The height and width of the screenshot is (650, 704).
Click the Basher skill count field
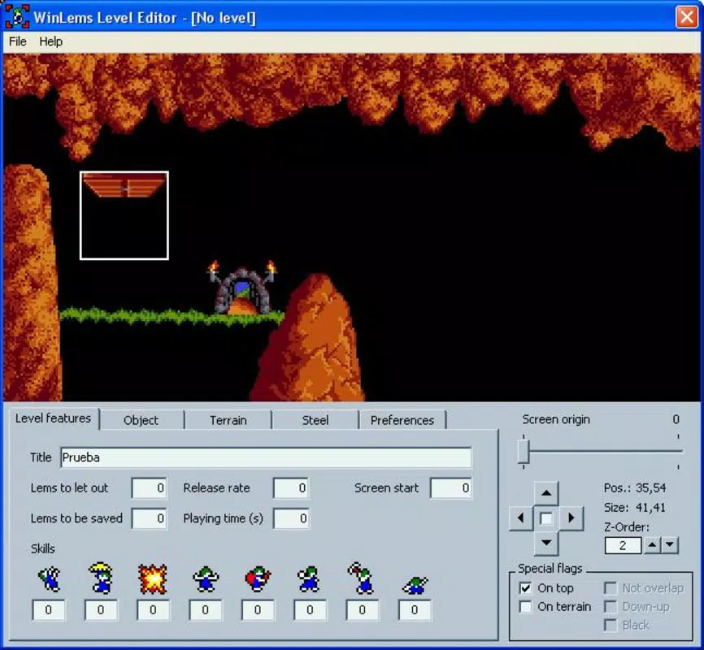tap(310, 610)
